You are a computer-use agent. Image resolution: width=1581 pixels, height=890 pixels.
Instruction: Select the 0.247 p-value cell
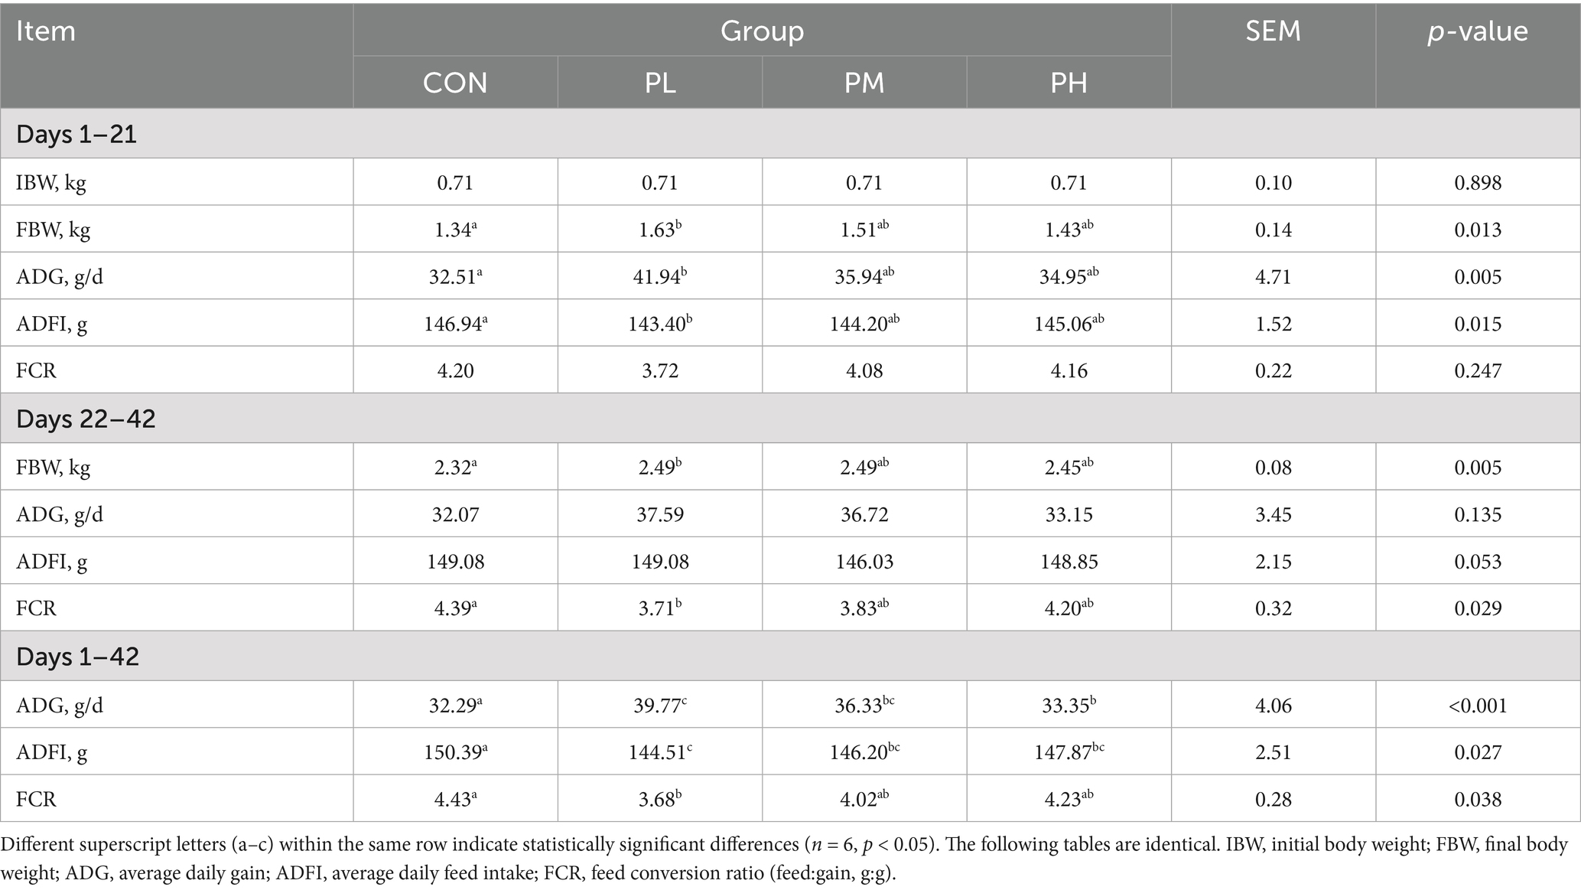tap(1478, 370)
